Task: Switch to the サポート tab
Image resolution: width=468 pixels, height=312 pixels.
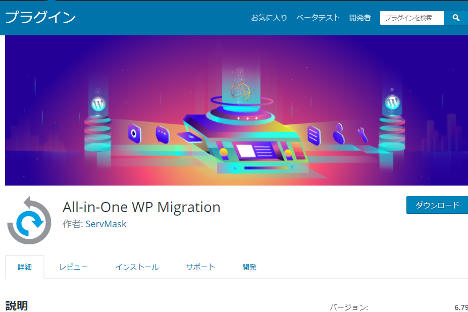Action: point(200,267)
